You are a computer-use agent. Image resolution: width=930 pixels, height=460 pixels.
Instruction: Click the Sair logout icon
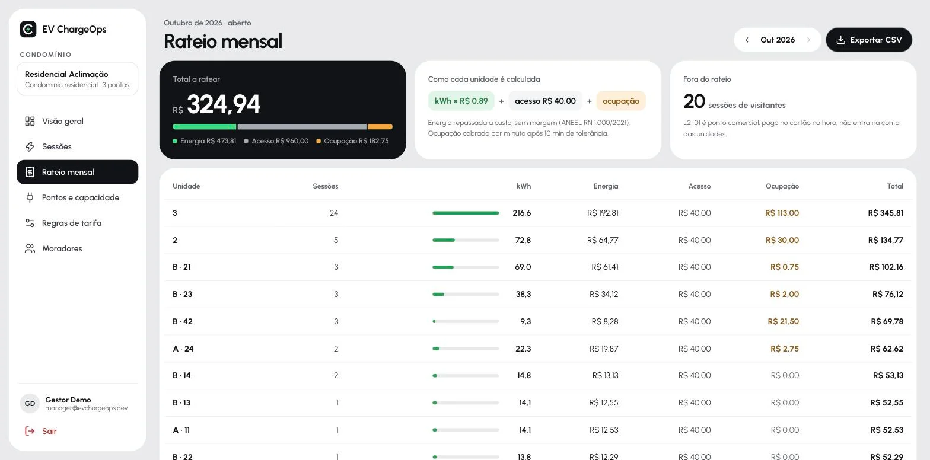click(30, 431)
